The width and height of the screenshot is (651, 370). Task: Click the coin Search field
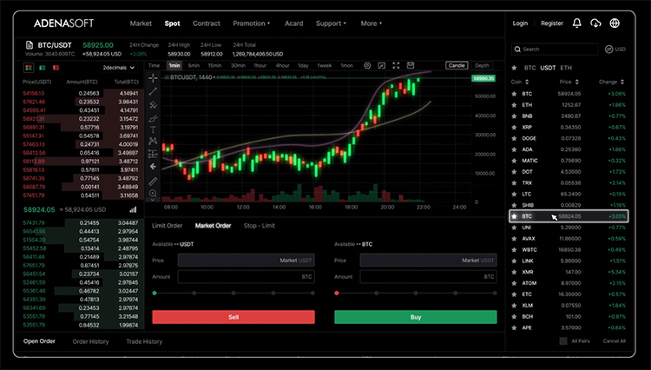[x=556, y=50]
